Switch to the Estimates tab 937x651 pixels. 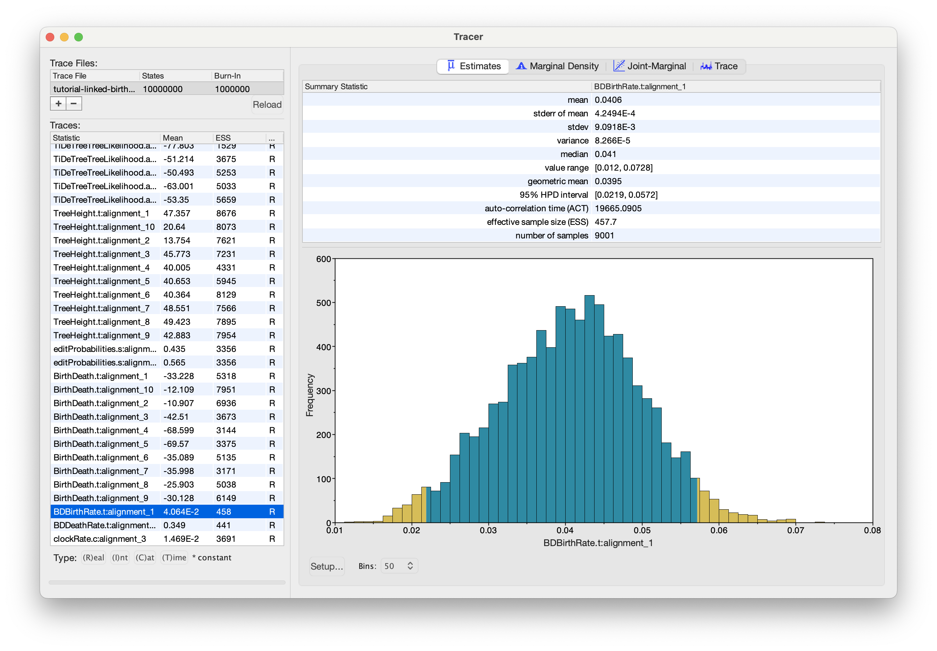[472, 66]
